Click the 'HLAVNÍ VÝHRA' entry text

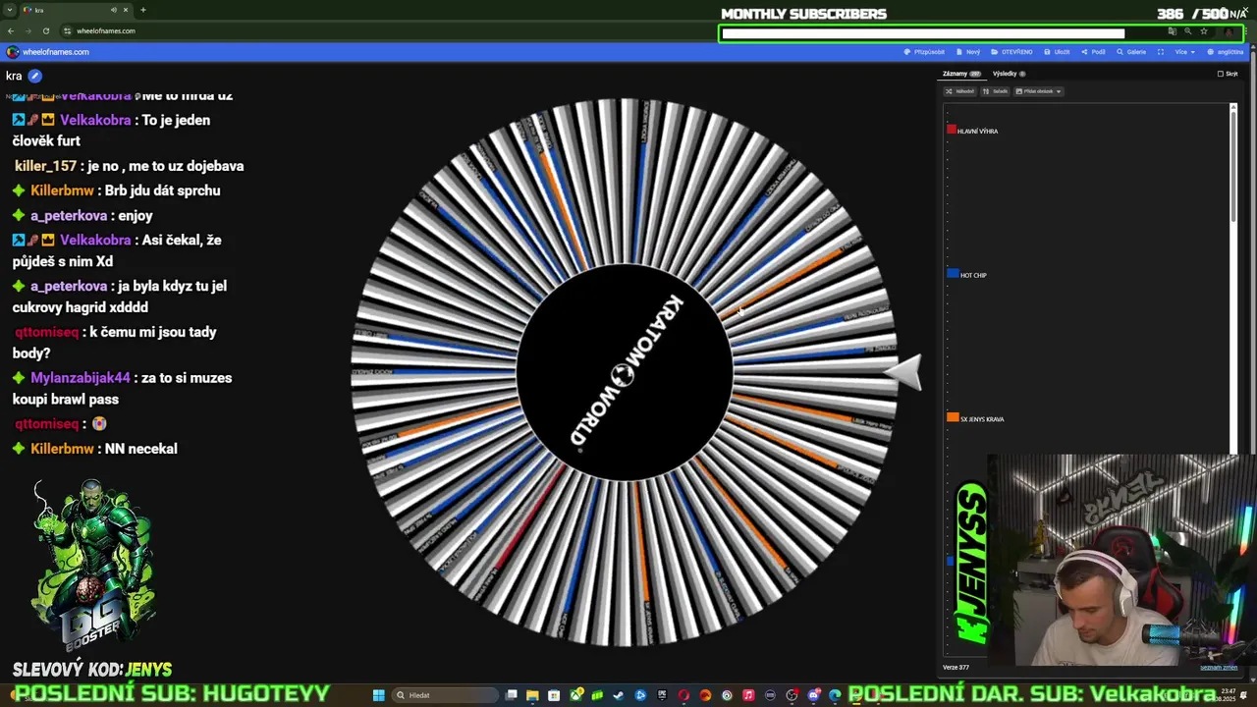978,131
